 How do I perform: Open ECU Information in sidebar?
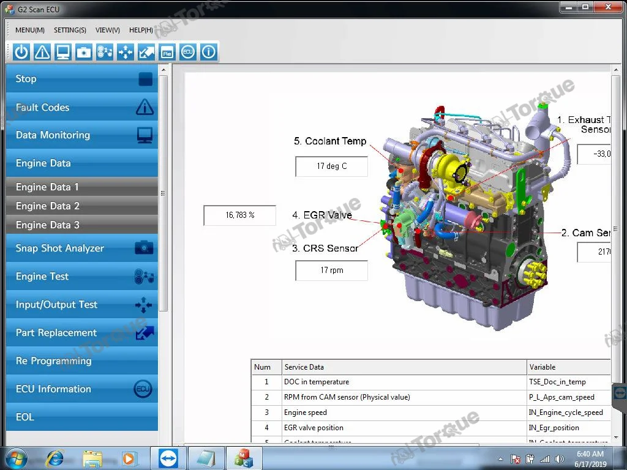click(82, 389)
